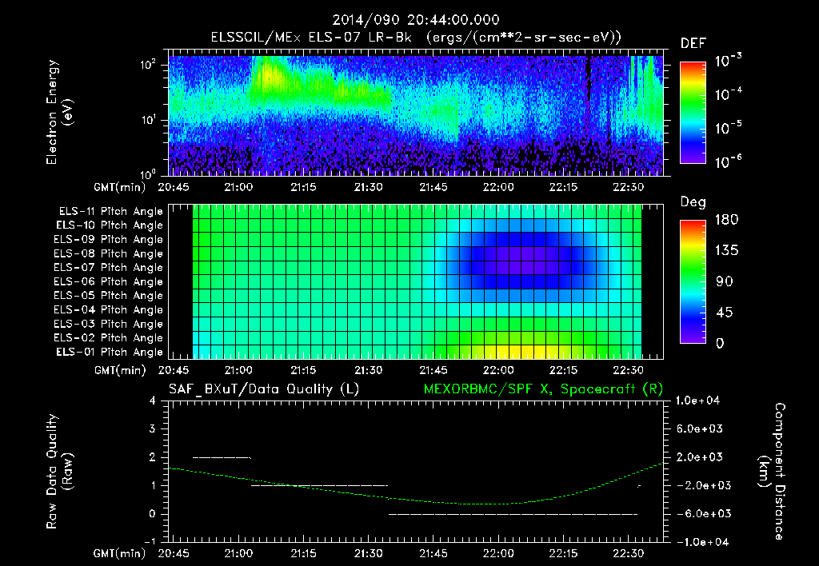The width and height of the screenshot is (819, 566).
Task: Click the bright yellow electron burst in spectrogram
Action: click(x=269, y=76)
